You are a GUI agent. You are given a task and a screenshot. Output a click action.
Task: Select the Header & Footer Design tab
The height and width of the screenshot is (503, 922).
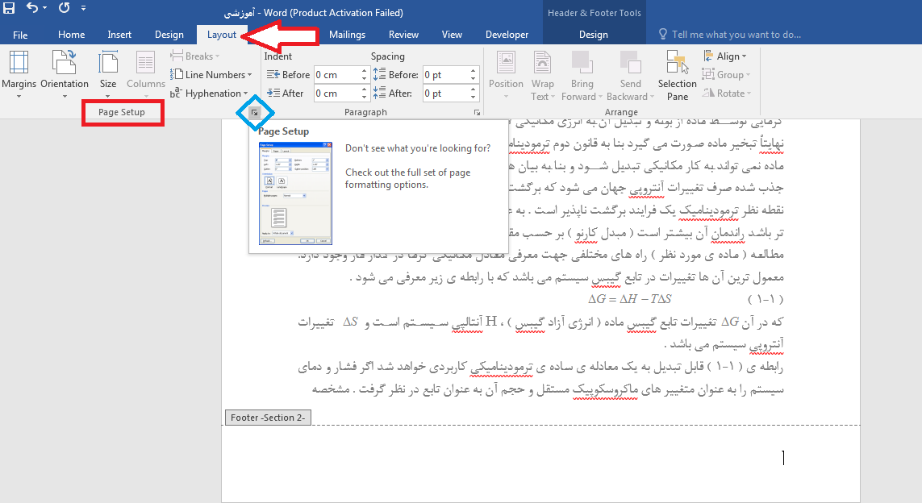click(x=594, y=35)
